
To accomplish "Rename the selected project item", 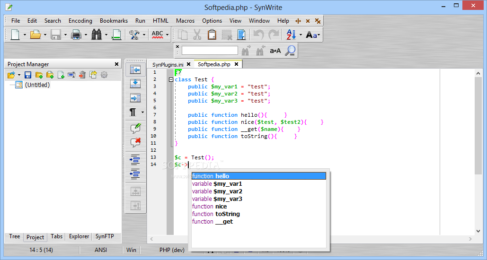I will click(71, 75).
